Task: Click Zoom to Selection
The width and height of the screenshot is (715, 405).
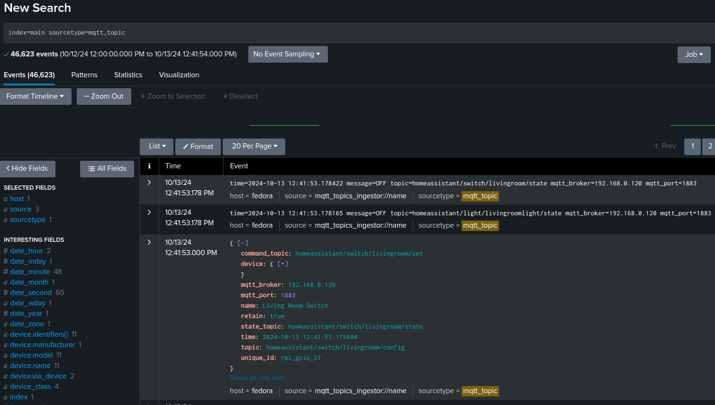Action: 173,96
